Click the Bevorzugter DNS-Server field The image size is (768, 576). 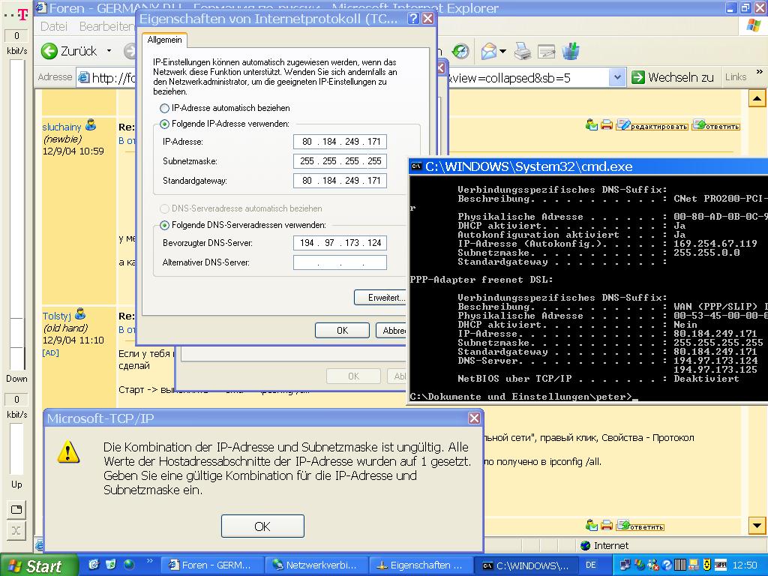340,243
